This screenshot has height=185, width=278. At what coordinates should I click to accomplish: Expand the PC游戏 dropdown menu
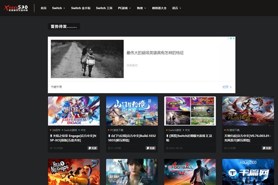pos(125,8)
